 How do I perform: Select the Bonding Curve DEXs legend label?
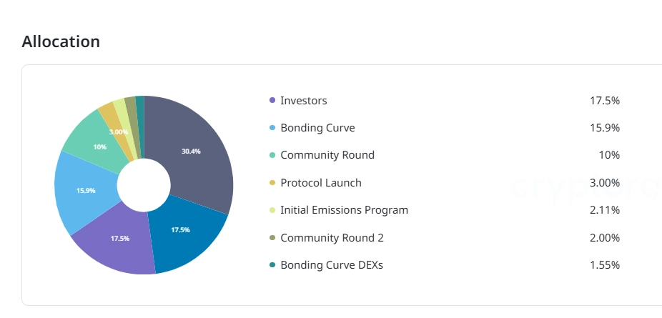pyautogui.click(x=331, y=265)
